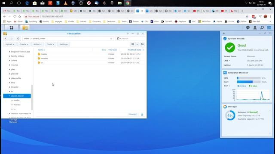Image resolution: width=275 pixels, height=154 pixels.
Task: Launch VLC from Windows taskbar
Action: [x=65, y=3]
